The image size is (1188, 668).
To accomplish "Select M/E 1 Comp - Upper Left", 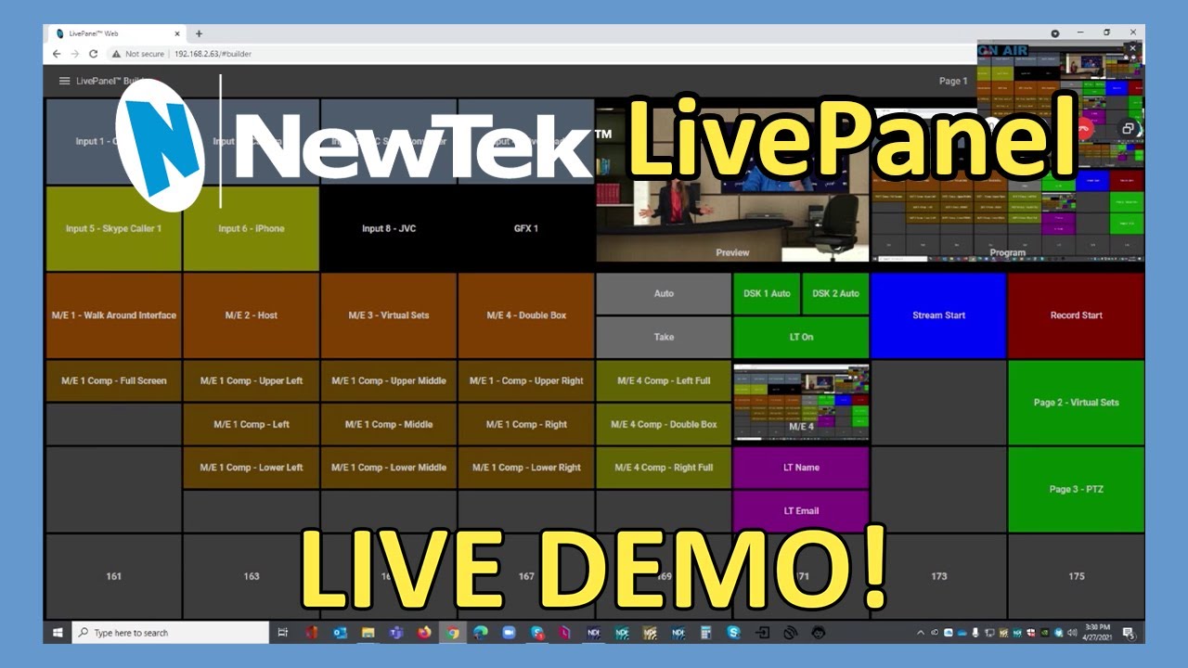I will tap(252, 380).
